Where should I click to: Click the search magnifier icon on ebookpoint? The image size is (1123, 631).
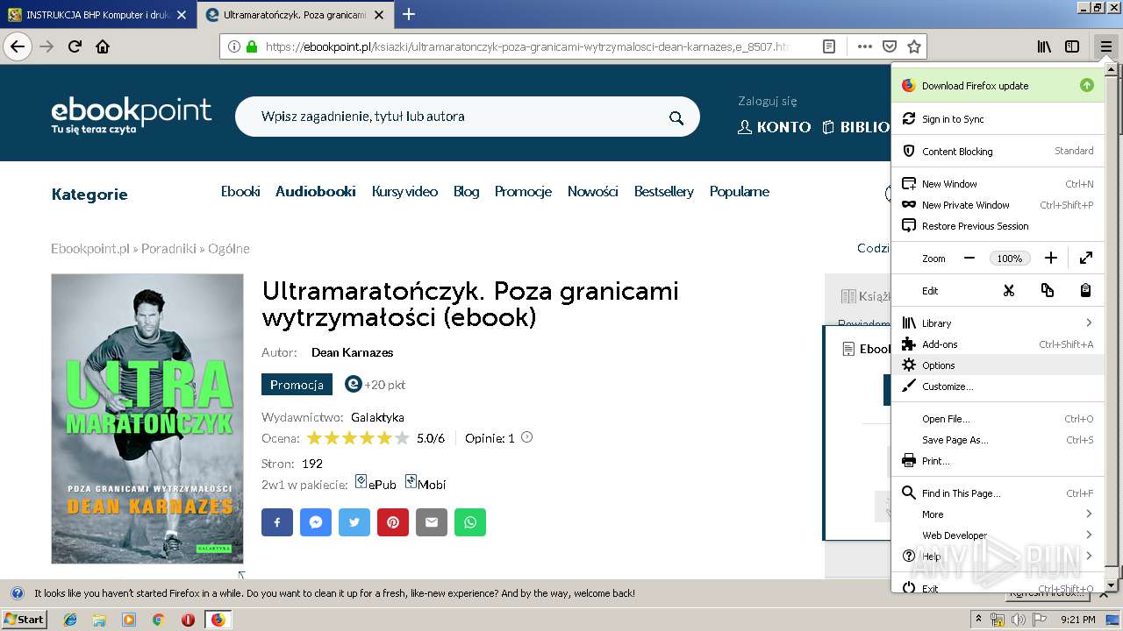[x=676, y=117]
